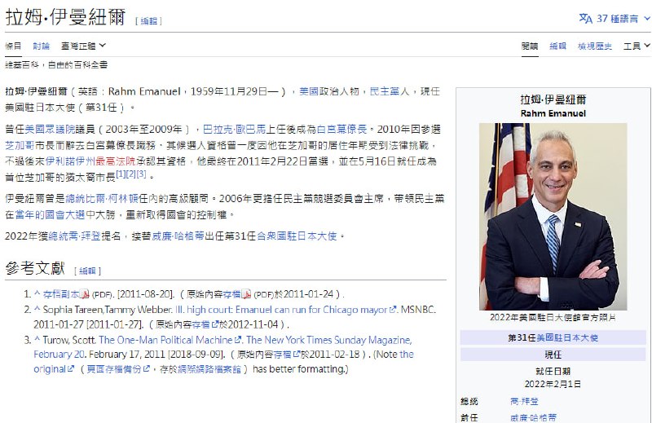Image resolution: width=652 pixels, height=423 pixels.
Task: Jump to citation [1] superscript
Action: pyautogui.click(x=121, y=174)
